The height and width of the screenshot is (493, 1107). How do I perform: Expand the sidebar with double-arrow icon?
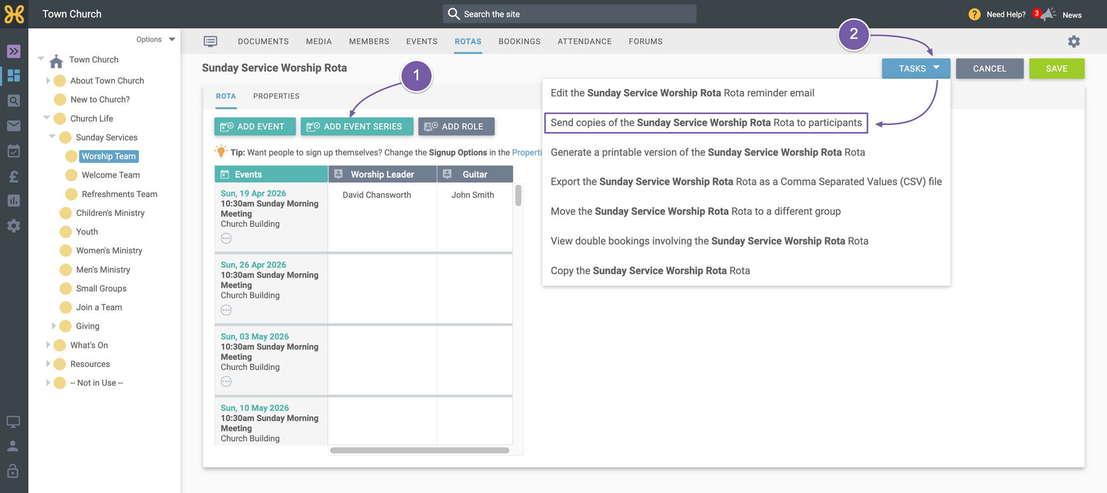click(x=14, y=51)
